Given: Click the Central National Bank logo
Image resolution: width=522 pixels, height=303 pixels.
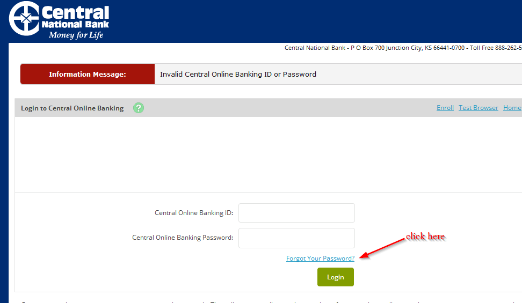Looking at the screenshot, I should click(59, 20).
